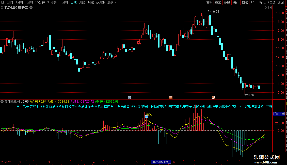This screenshot has width=287, height=165.
Task: Activate the 画线 drawing tool
Action: point(245,2)
